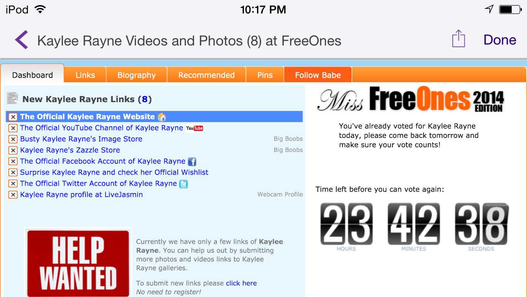Click the X box beside Zazzle Store link

[x=13, y=150]
